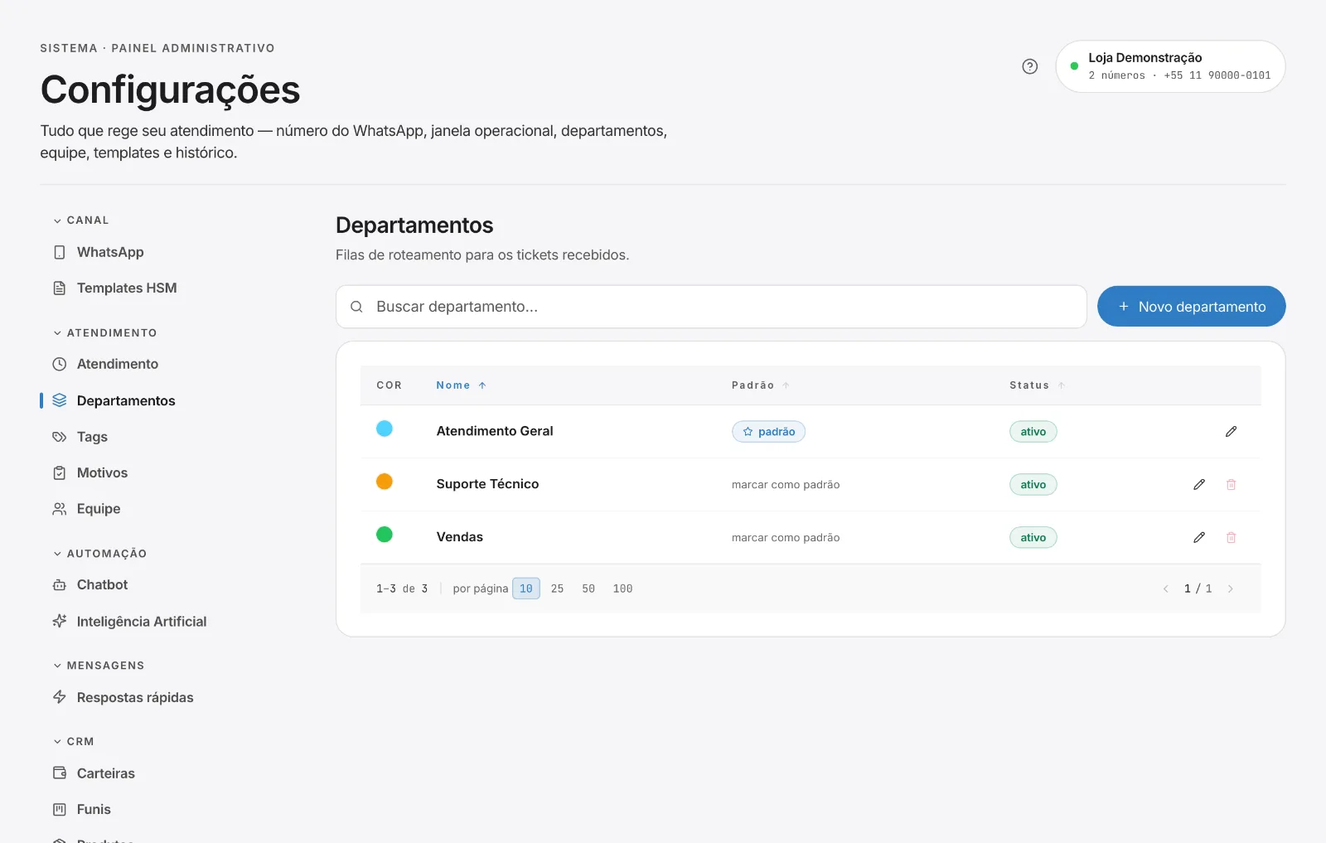Click the Inteligência Artificial sparkle icon
The width and height of the screenshot is (1326, 843).
point(60,621)
